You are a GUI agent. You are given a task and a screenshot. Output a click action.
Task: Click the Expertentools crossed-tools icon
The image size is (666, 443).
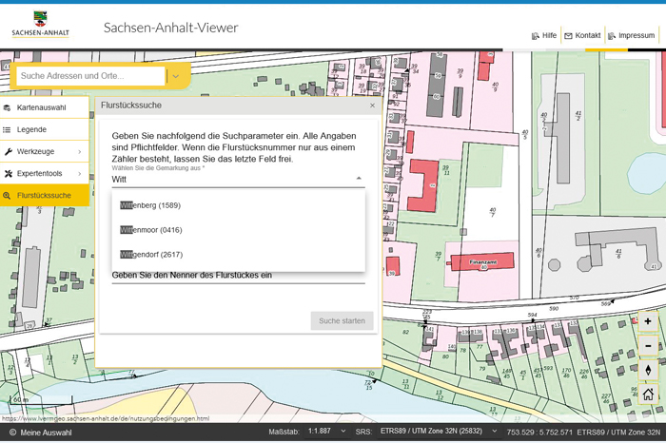[8, 174]
